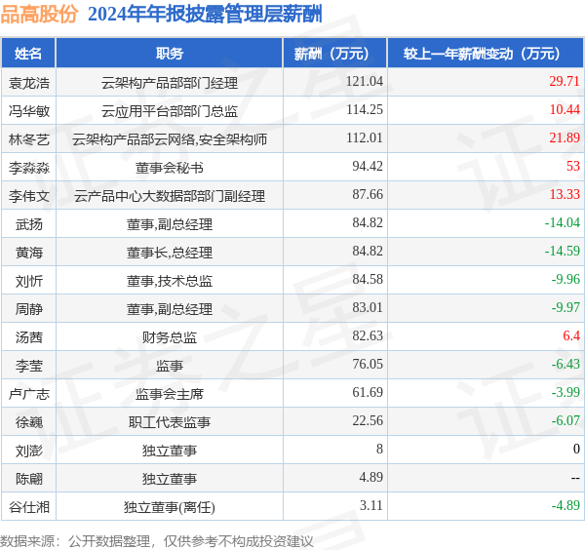Select the name 周静
Screen dimensions: 585x550
(28, 310)
